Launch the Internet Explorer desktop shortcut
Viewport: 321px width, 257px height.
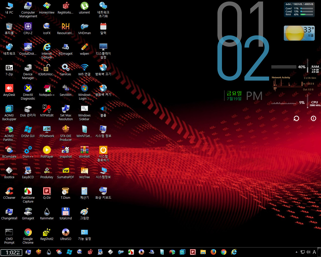point(47,51)
